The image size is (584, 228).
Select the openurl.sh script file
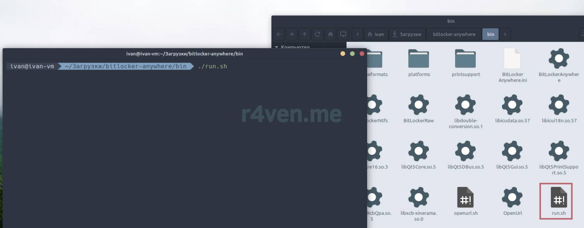pos(465,201)
